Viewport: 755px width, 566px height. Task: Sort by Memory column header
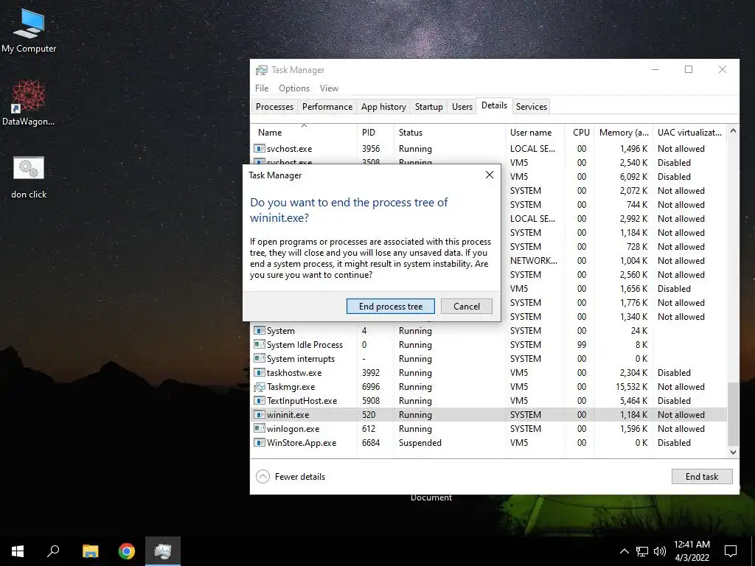point(624,133)
